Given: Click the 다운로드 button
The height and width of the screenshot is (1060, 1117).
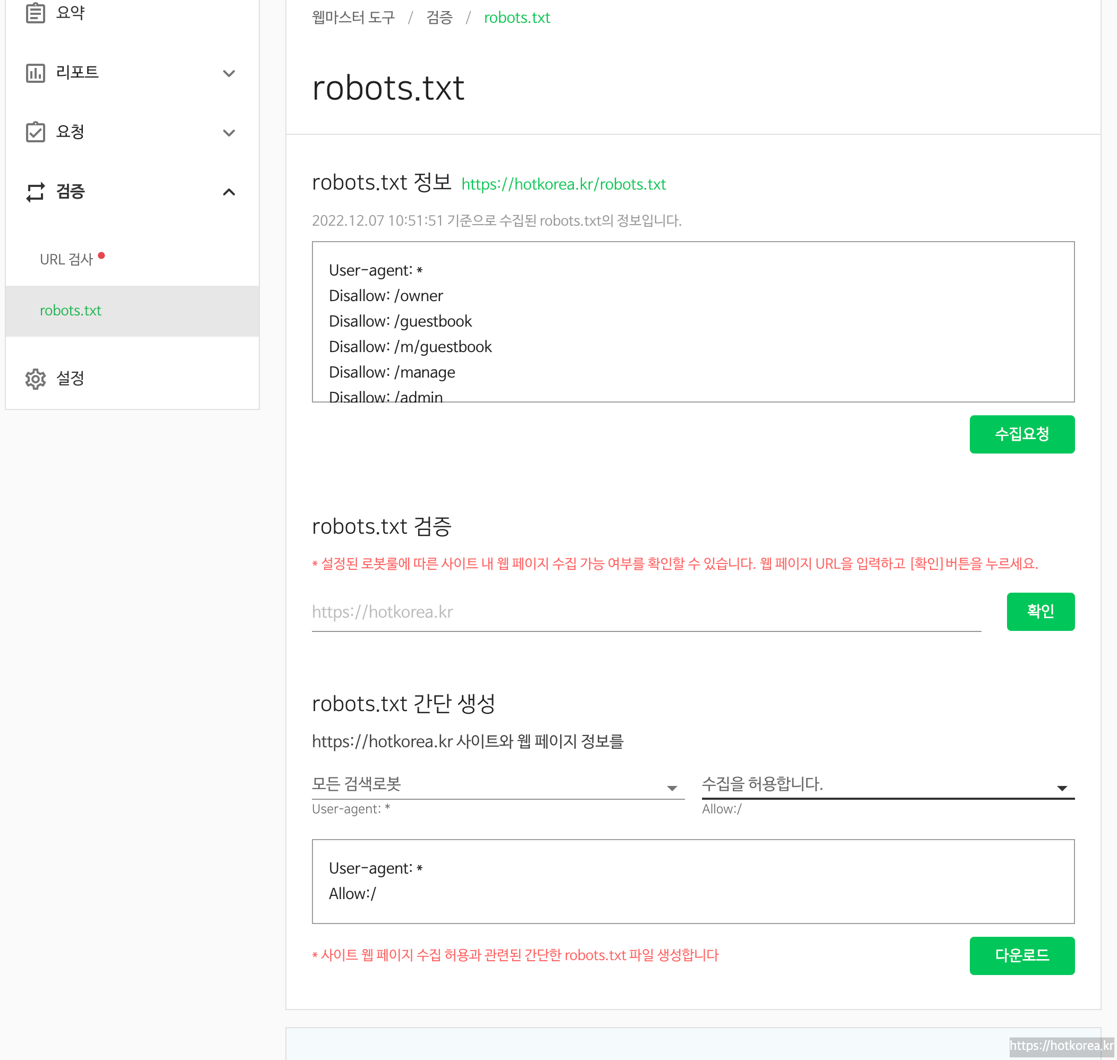Looking at the screenshot, I should (x=1021, y=955).
